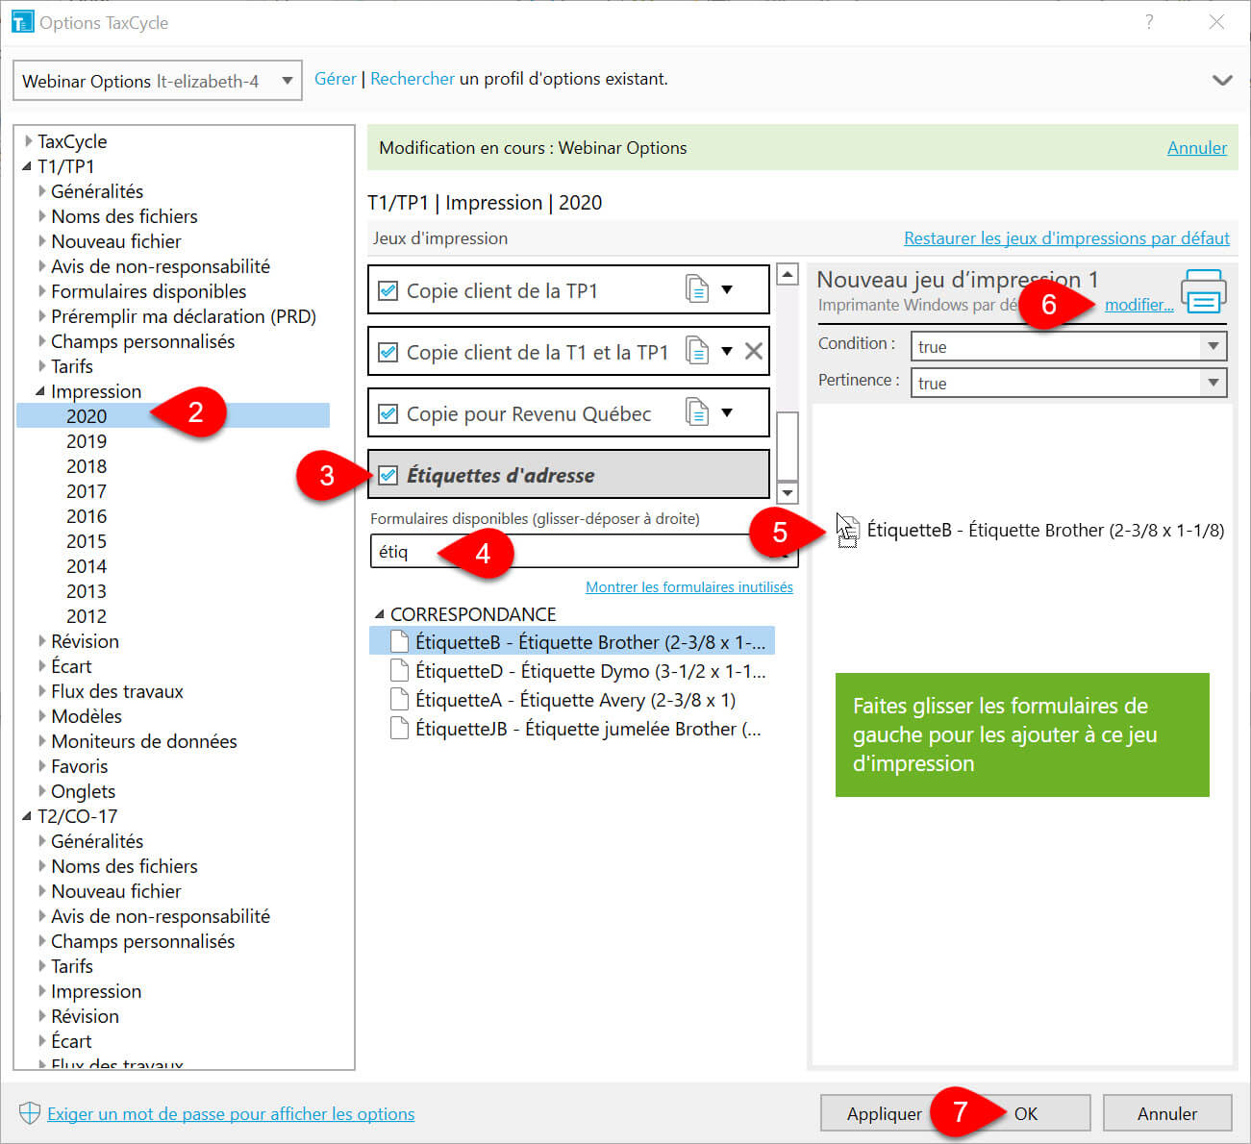Click the OK button

(x=1026, y=1113)
